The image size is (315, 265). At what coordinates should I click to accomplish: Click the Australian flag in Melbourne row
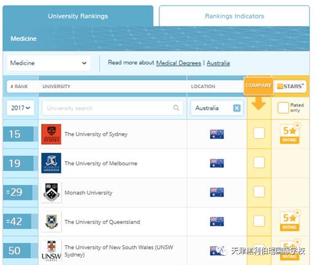[x=217, y=163]
